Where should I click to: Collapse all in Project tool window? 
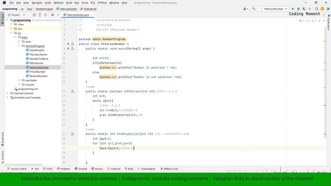click(x=46, y=15)
